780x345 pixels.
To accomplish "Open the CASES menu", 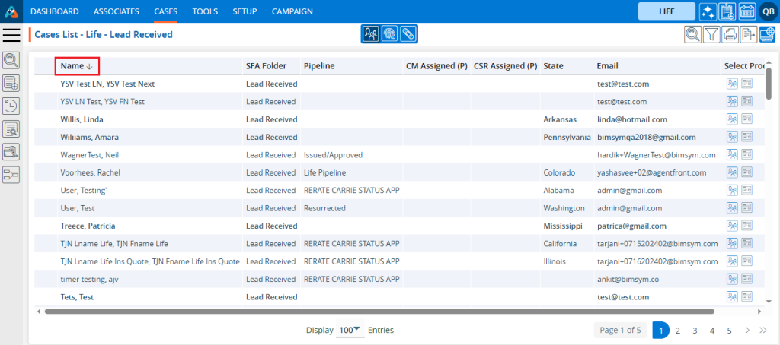I will (x=166, y=11).
